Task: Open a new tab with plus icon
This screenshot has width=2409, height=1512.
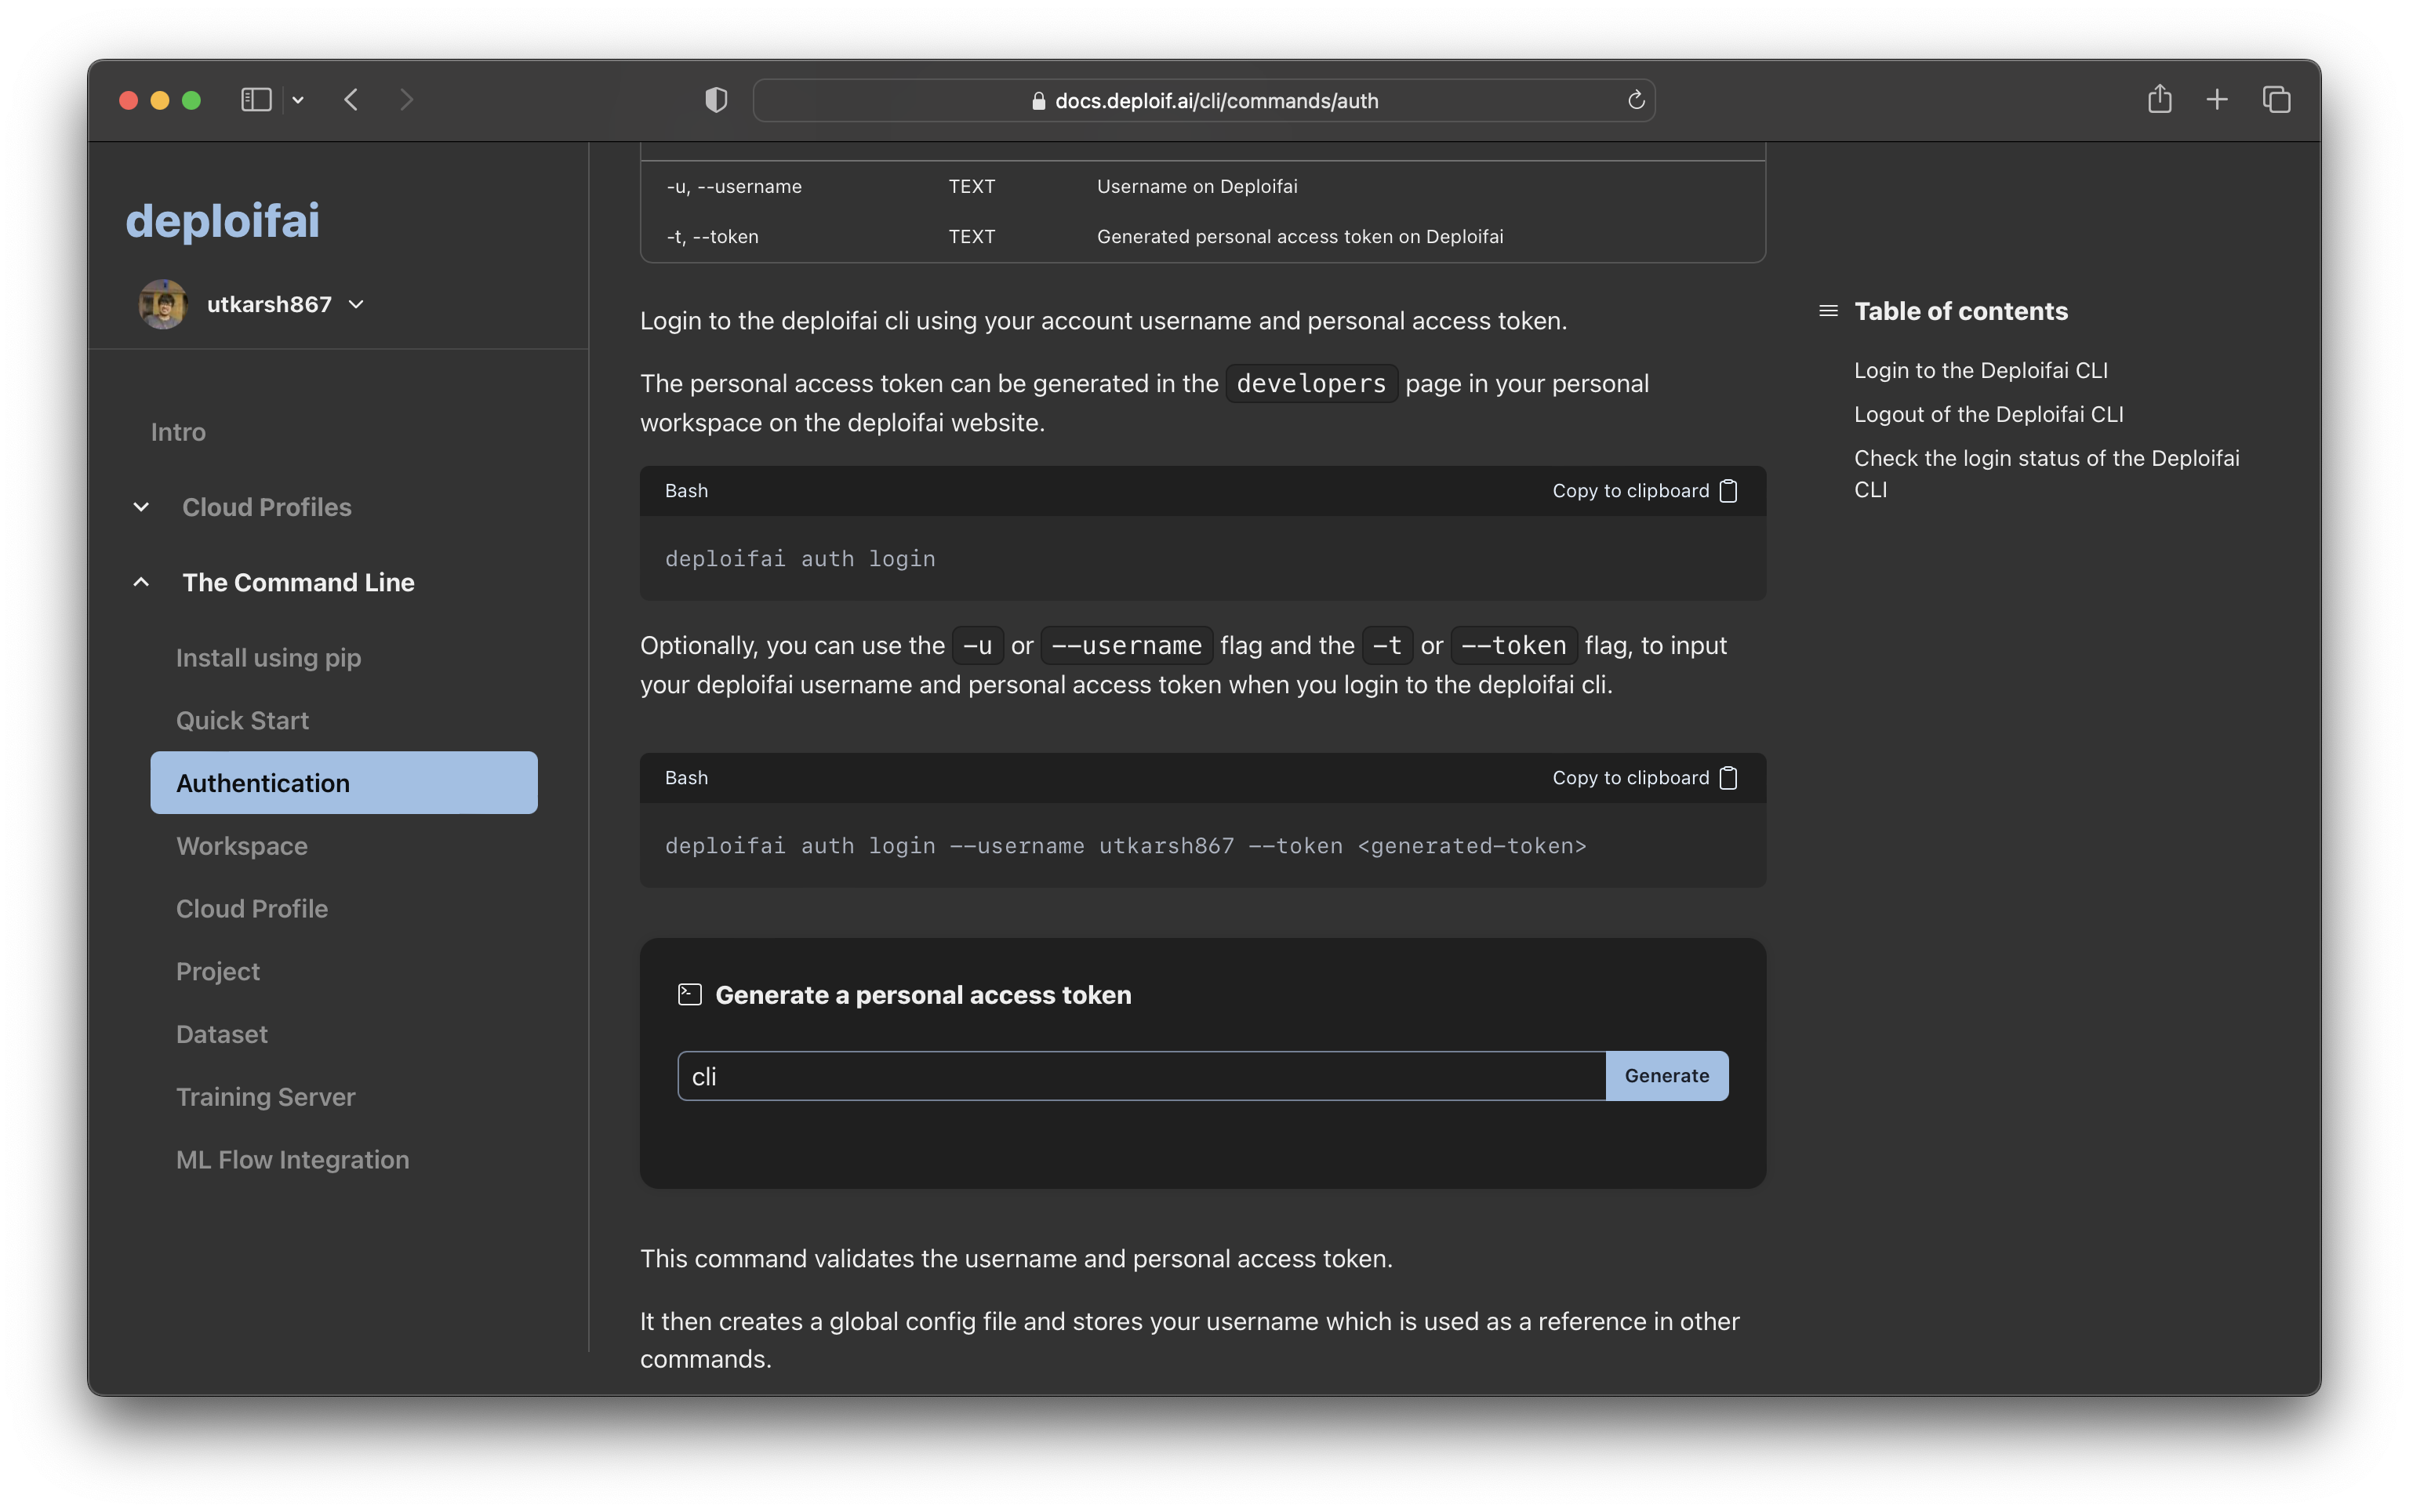Action: 2217,100
